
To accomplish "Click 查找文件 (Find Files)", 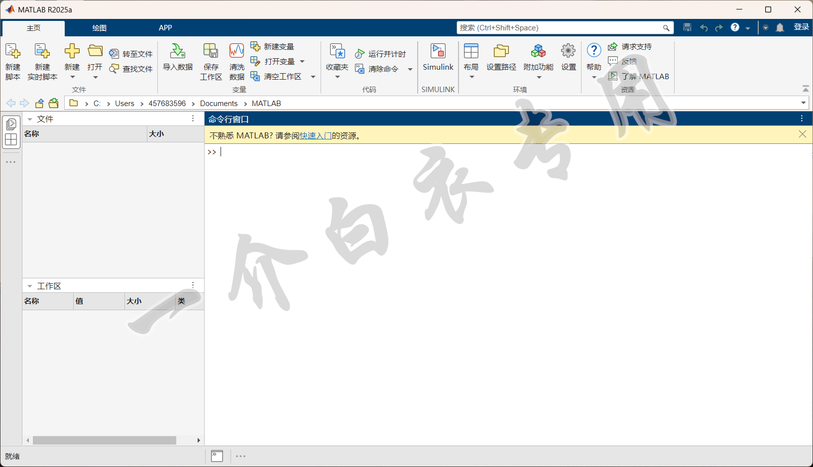I will pos(131,69).
